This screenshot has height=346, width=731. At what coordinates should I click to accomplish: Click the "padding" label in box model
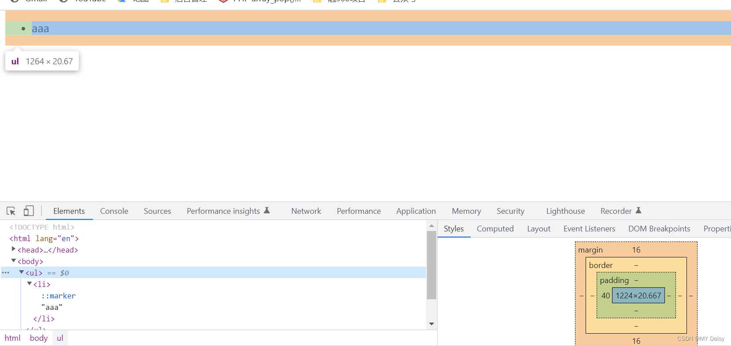(x=614, y=280)
